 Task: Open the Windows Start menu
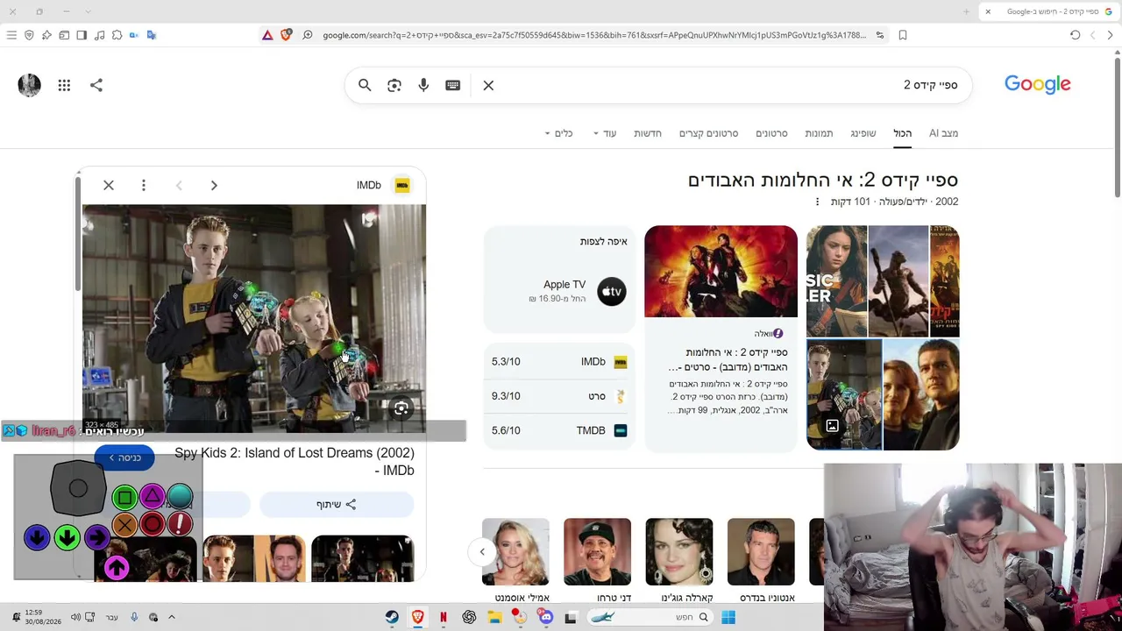728,617
